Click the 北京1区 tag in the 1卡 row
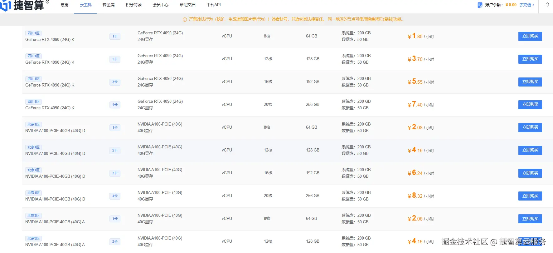The width and height of the screenshot is (553, 253). (x=33, y=124)
